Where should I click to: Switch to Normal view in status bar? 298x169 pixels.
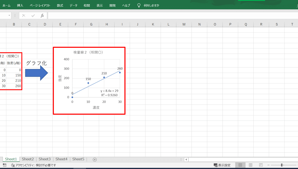pyautogui.click(x=240, y=165)
